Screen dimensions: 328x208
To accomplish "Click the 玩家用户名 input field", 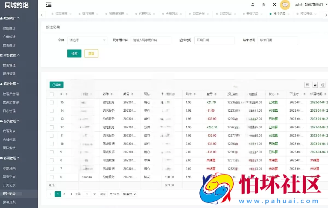I will (x=151, y=40).
